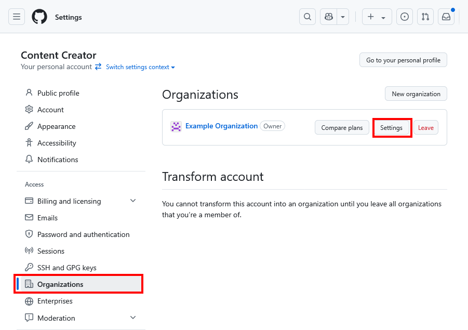Expand the Moderation section

pyautogui.click(x=133, y=318)
